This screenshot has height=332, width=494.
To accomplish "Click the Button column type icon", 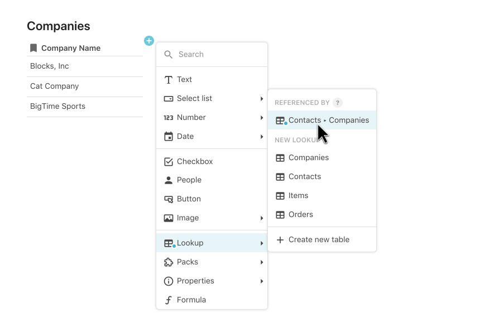I will click(x=169, y=199).
